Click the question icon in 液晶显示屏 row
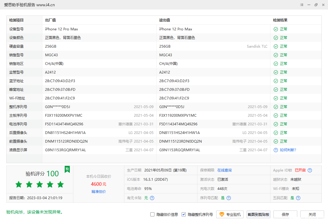The image size is (328, 223). tap(276, 150)
